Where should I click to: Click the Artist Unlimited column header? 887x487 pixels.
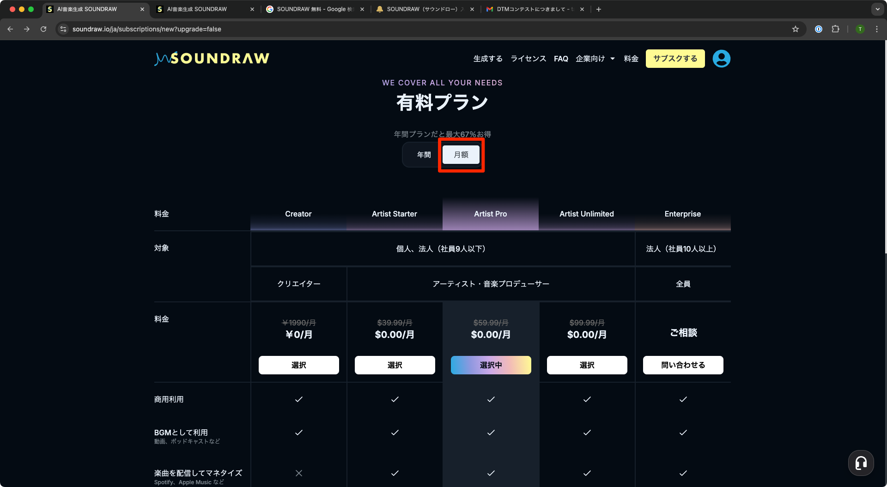pyautogui.click(x=587, y=214)
